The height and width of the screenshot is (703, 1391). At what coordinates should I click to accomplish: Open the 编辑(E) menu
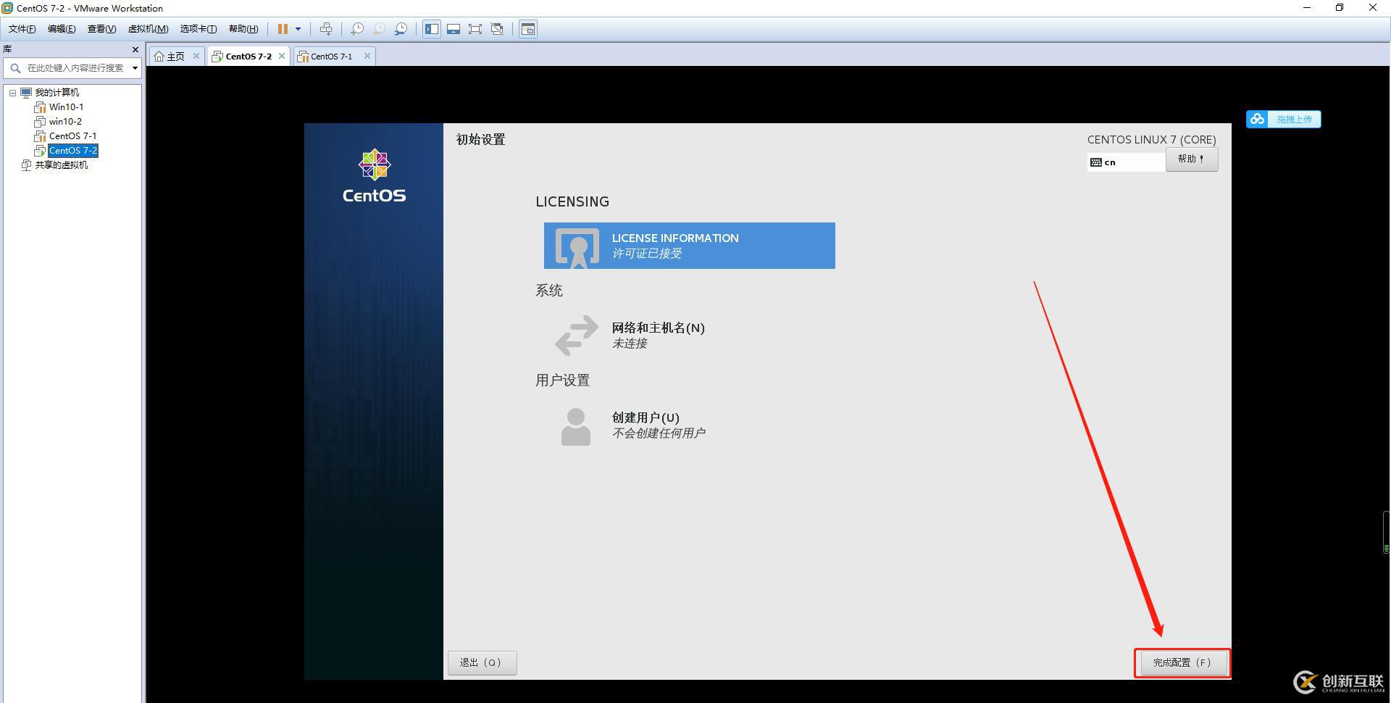pos(62,29)
